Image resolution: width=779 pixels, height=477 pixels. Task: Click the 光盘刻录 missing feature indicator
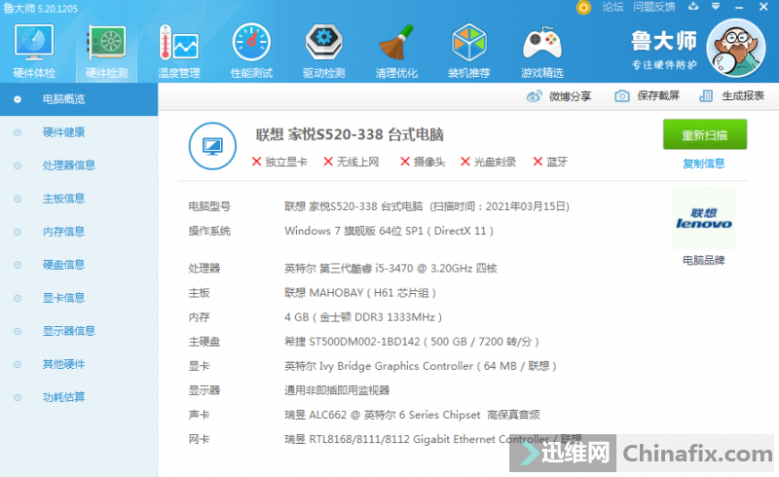point(489,162)
